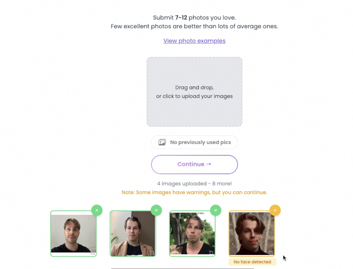Select the first photo thumbnail with gray wall
The image size is (353, 269).
(73, 233)
